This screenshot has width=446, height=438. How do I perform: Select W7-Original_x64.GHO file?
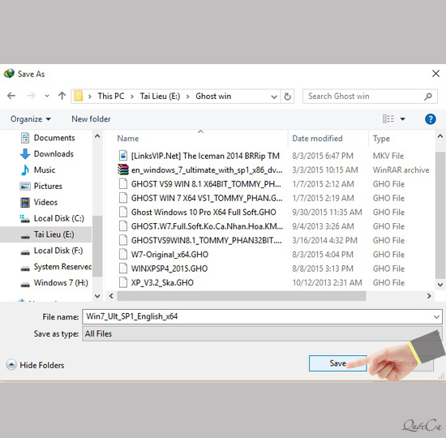[x=169, y=255]
